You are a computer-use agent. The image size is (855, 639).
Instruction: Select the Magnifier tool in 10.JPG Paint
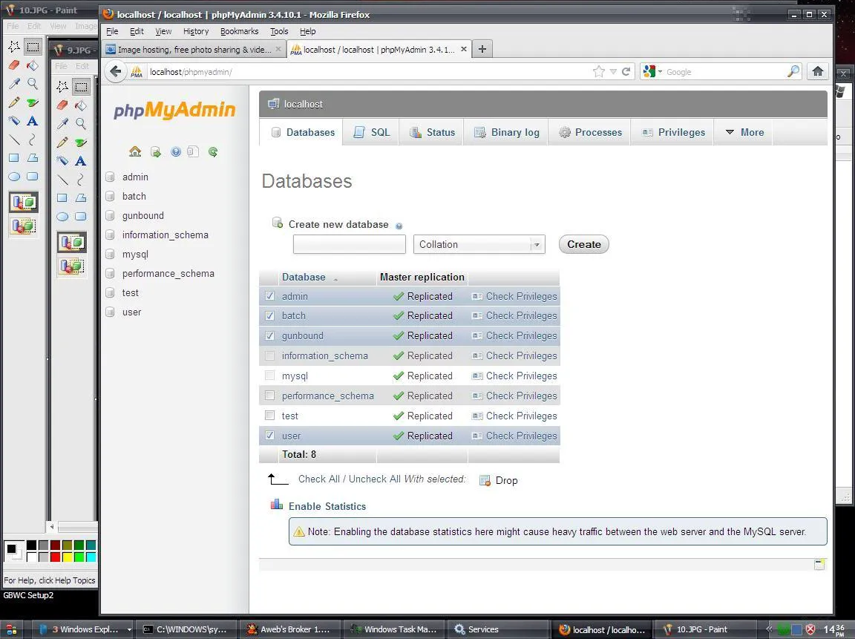pyautogui.click(x=33, y=83)
